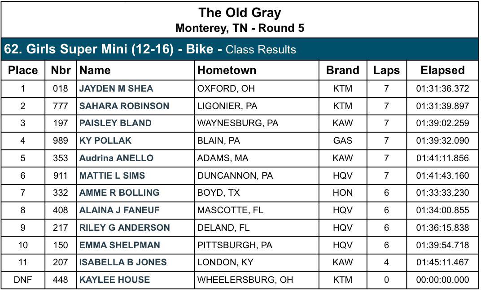
Task: Select ALAINA J FANEUF name link
Action: [119, 210]
